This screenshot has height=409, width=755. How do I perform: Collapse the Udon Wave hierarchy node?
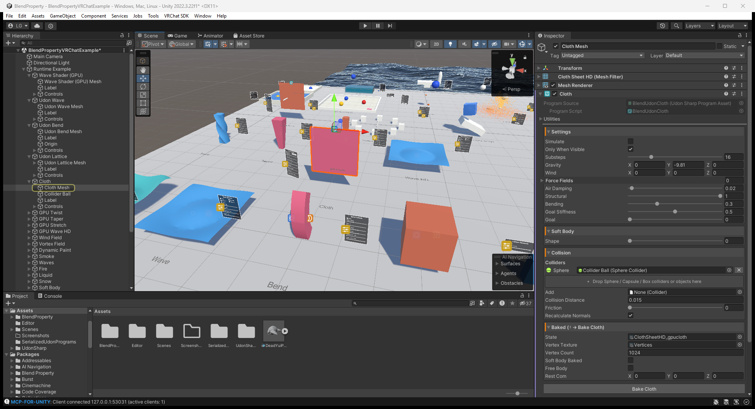coord(29,100)
